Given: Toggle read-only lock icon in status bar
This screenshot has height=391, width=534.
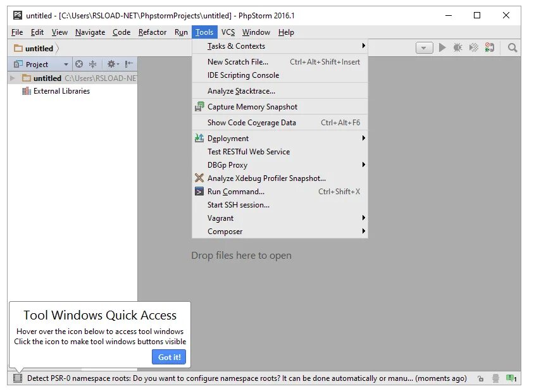Looking at the screenshot, I should click(480, 378).
